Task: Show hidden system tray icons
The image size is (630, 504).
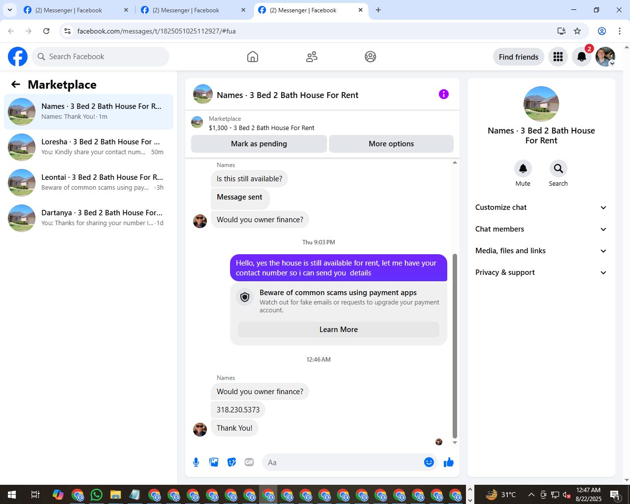Action: coord(531,495)
